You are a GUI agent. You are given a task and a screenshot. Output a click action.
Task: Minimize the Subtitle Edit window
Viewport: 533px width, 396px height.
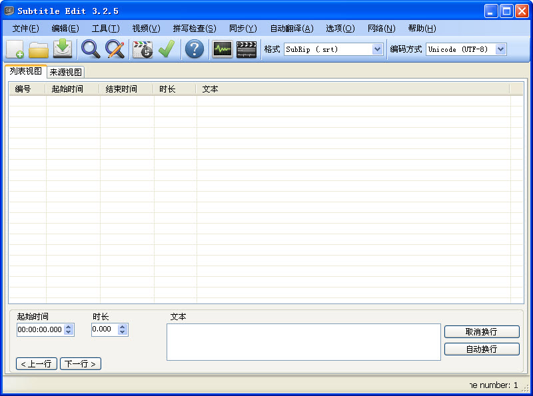point(491,11)
